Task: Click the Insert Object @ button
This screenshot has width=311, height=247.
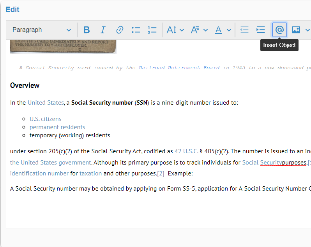Action: (x=279, y=30)
